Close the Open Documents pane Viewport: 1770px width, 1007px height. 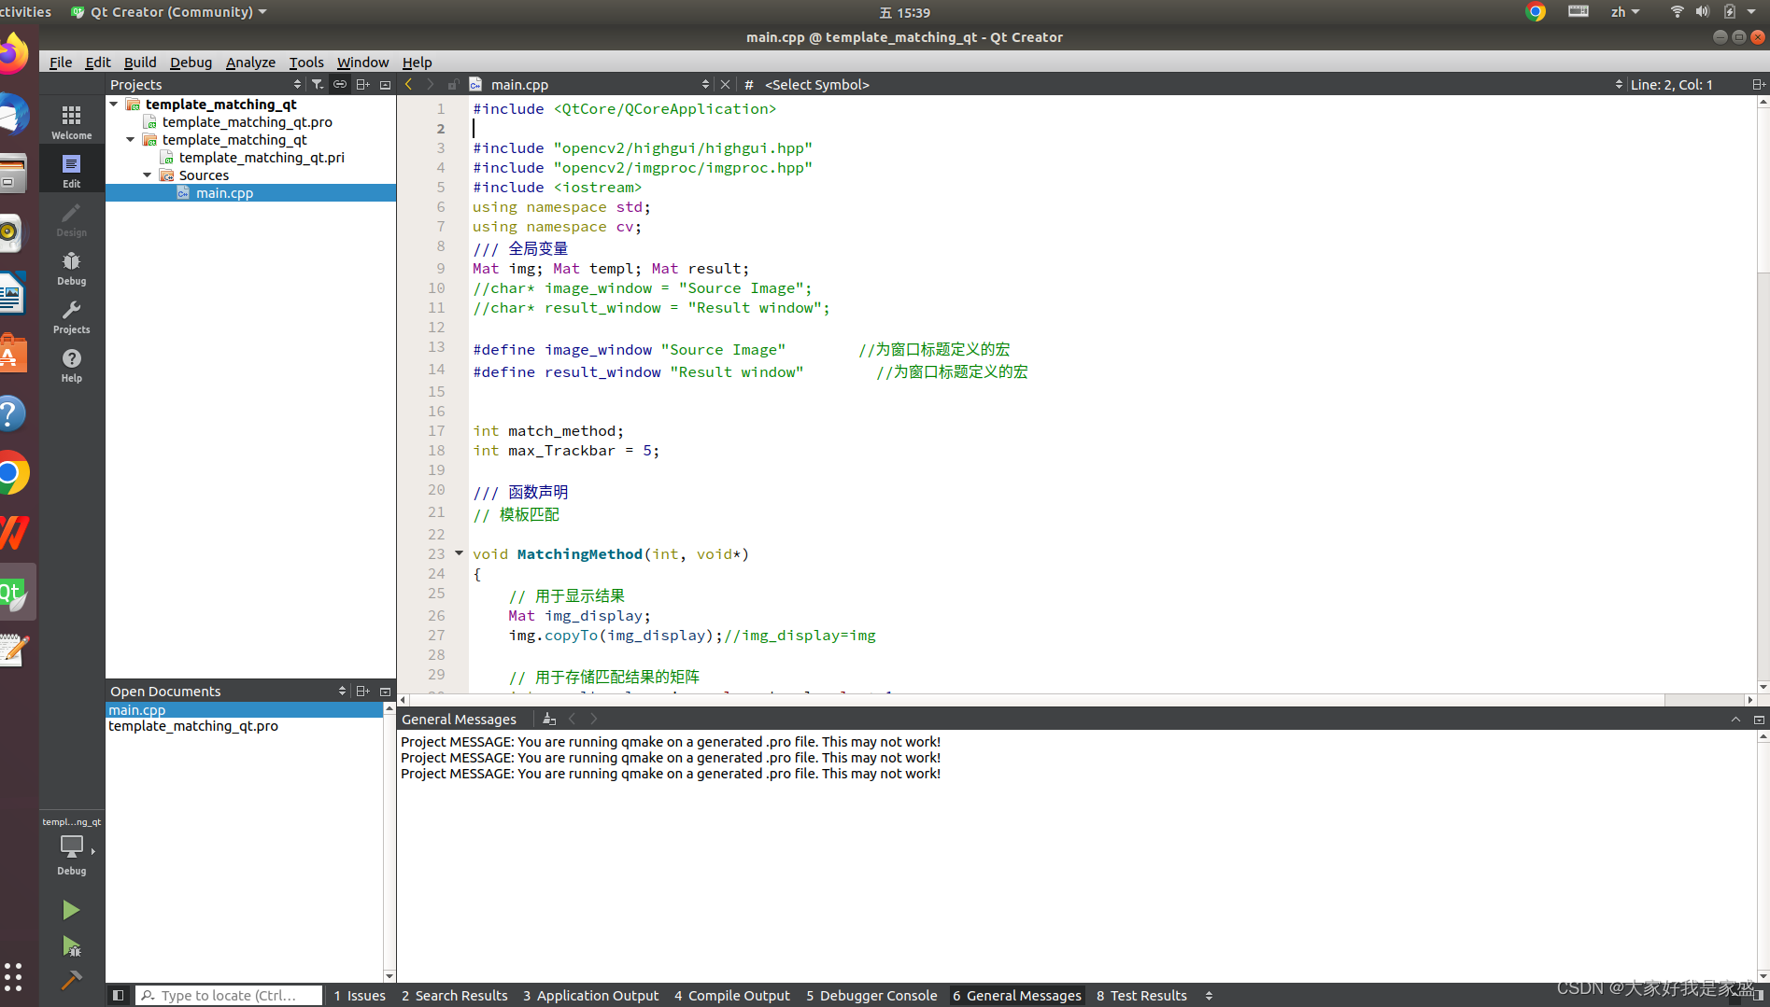tap(385, 691)
